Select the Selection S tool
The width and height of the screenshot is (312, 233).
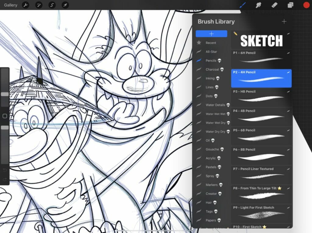pos(52,5)
